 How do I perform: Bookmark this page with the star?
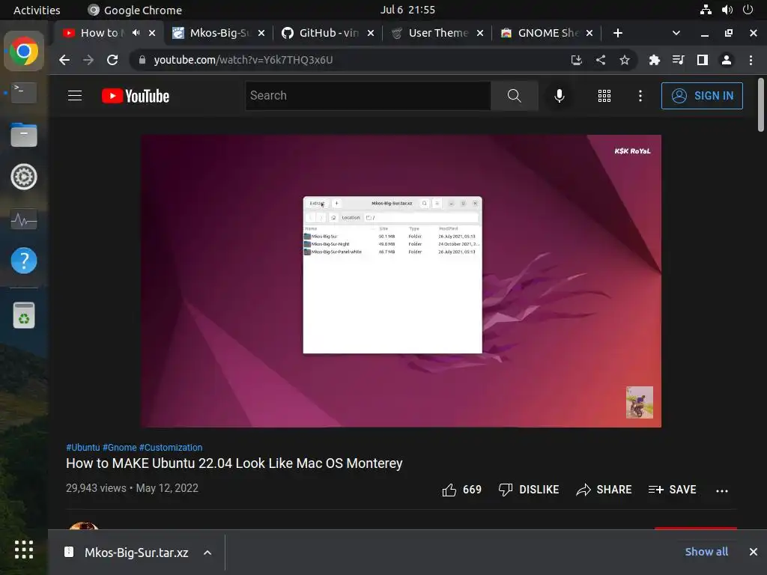(x=624, y=60)
